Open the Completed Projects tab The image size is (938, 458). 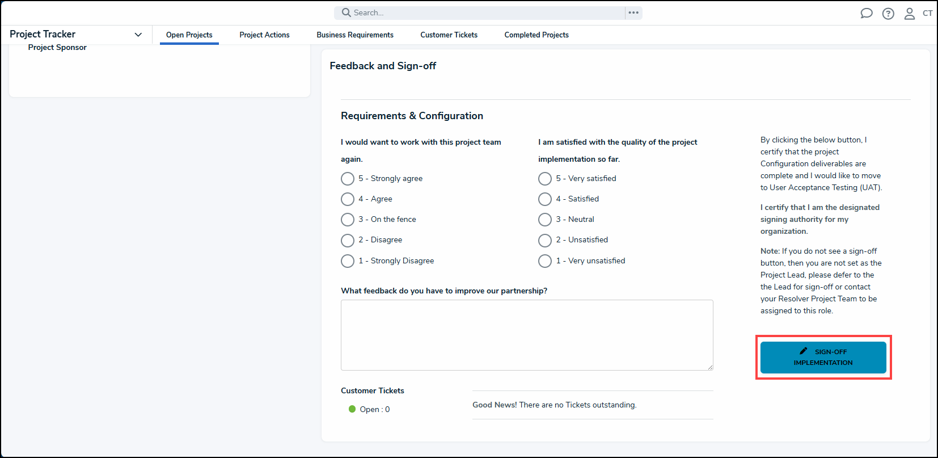tap(536, 35)
